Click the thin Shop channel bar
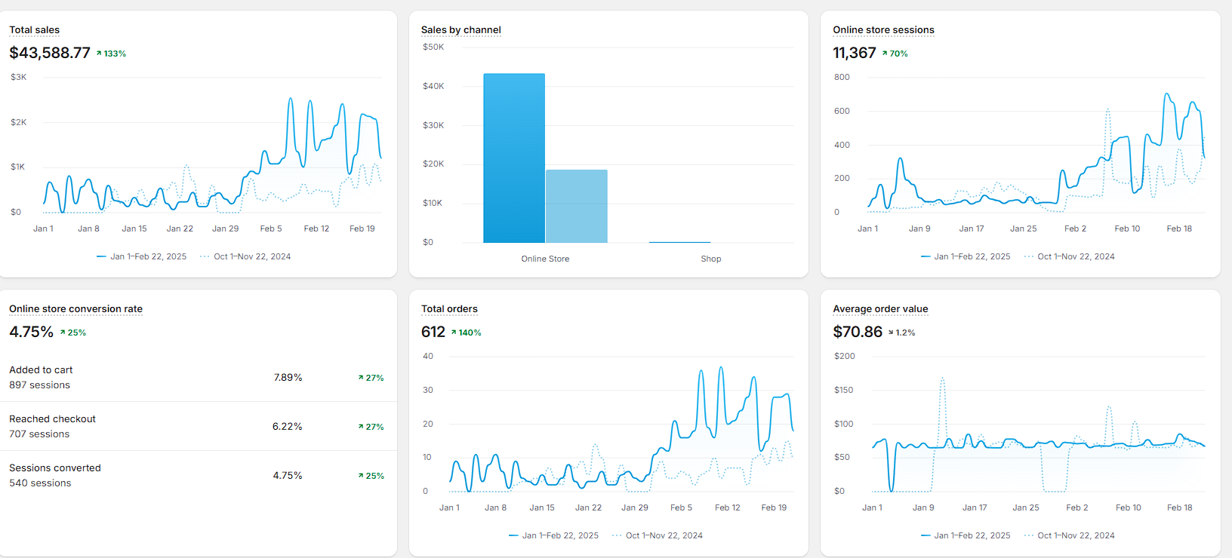1232x558 pixels. pos(679,242)
